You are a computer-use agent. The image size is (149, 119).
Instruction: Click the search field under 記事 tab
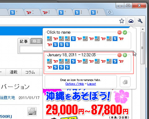coord(31,49)
